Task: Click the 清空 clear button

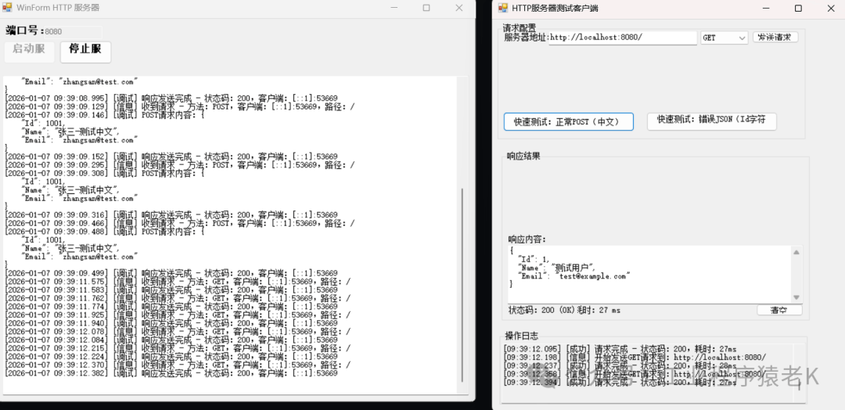Action: (x=779, y=311)
